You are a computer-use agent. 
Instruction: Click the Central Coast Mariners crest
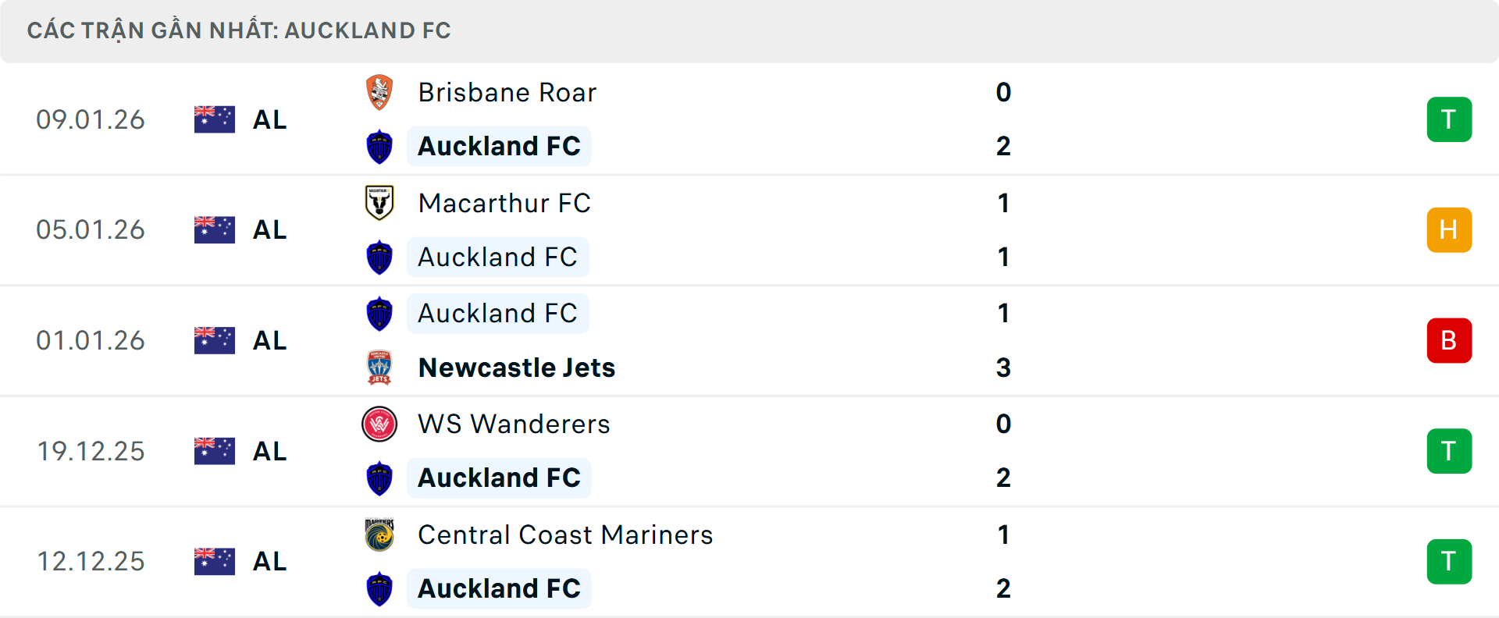tap(379, 535)
